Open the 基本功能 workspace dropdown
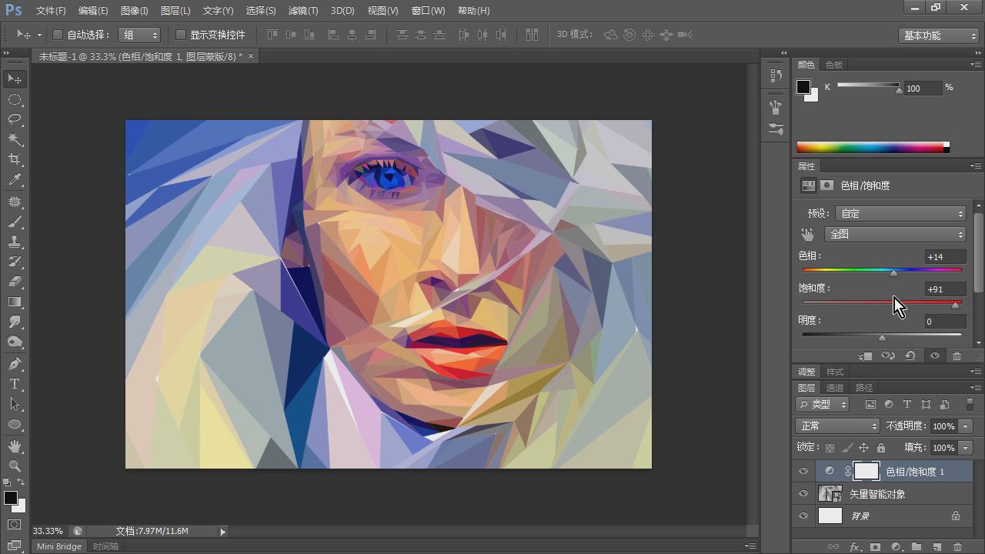 pyautogui.click(x=938, y=35)
